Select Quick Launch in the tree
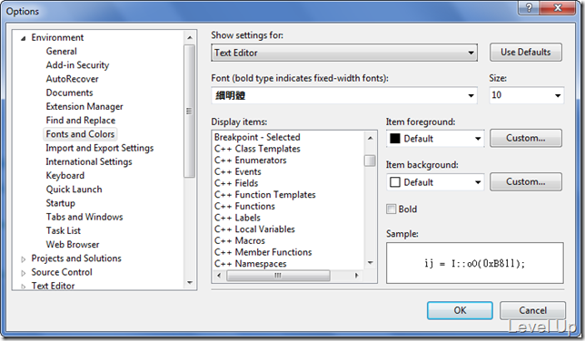Screen dimensions: 585x341 pos(74,190)
